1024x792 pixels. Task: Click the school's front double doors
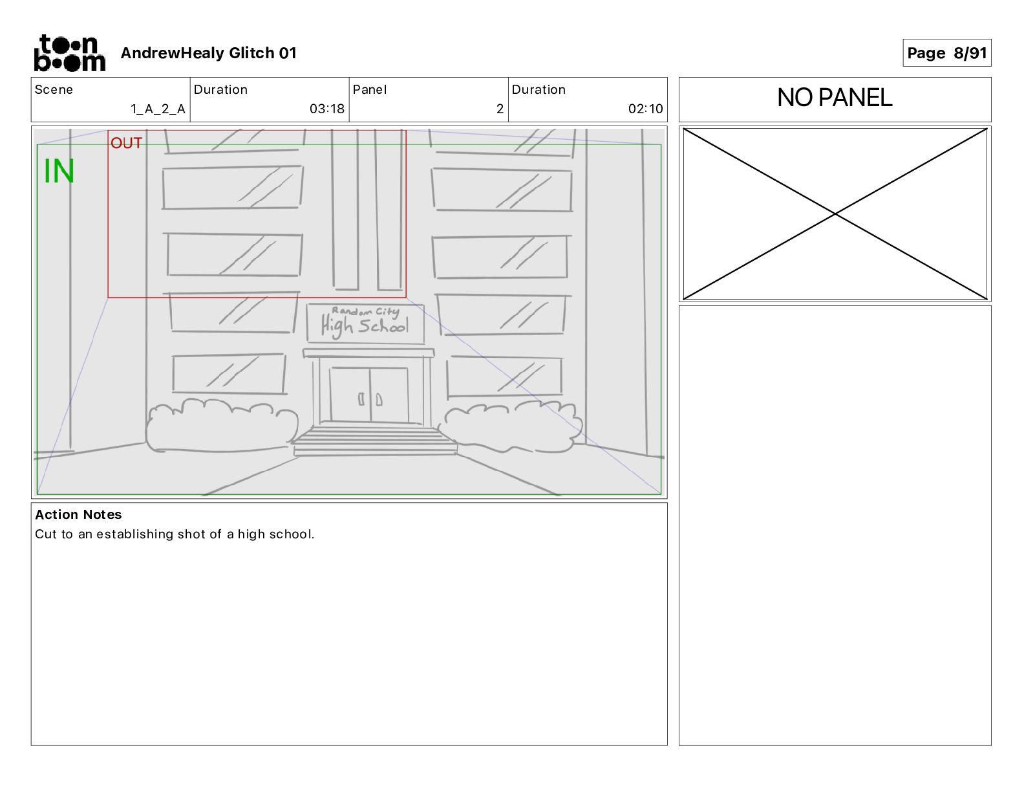369,395
